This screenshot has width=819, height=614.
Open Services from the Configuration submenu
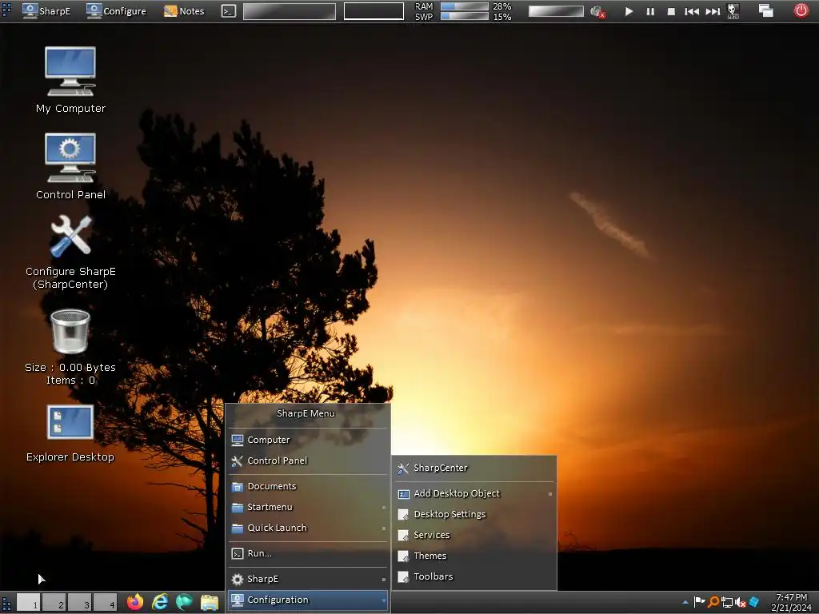click(x=474, y=535)
